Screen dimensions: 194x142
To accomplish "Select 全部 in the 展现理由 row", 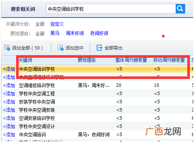I will coord(40,34).
